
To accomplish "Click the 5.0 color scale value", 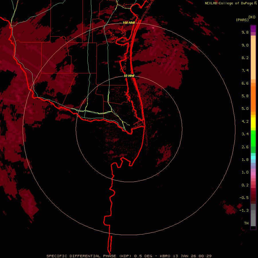I will (245, 109).
